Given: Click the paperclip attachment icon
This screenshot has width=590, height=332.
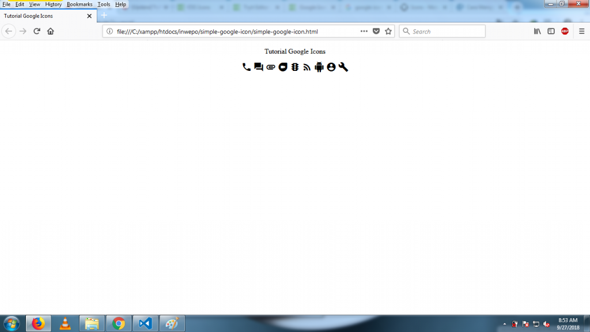Looking at the screenshot, I should click(x=271, y=67).
